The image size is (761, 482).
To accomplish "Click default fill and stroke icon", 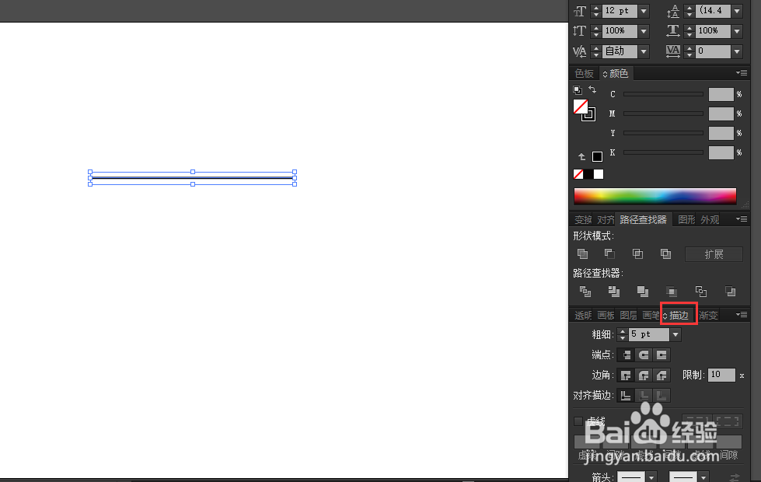I will coord(577,90).
